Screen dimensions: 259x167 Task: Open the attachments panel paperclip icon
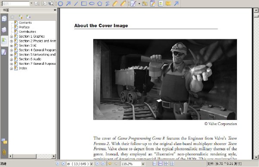[4, 152]
